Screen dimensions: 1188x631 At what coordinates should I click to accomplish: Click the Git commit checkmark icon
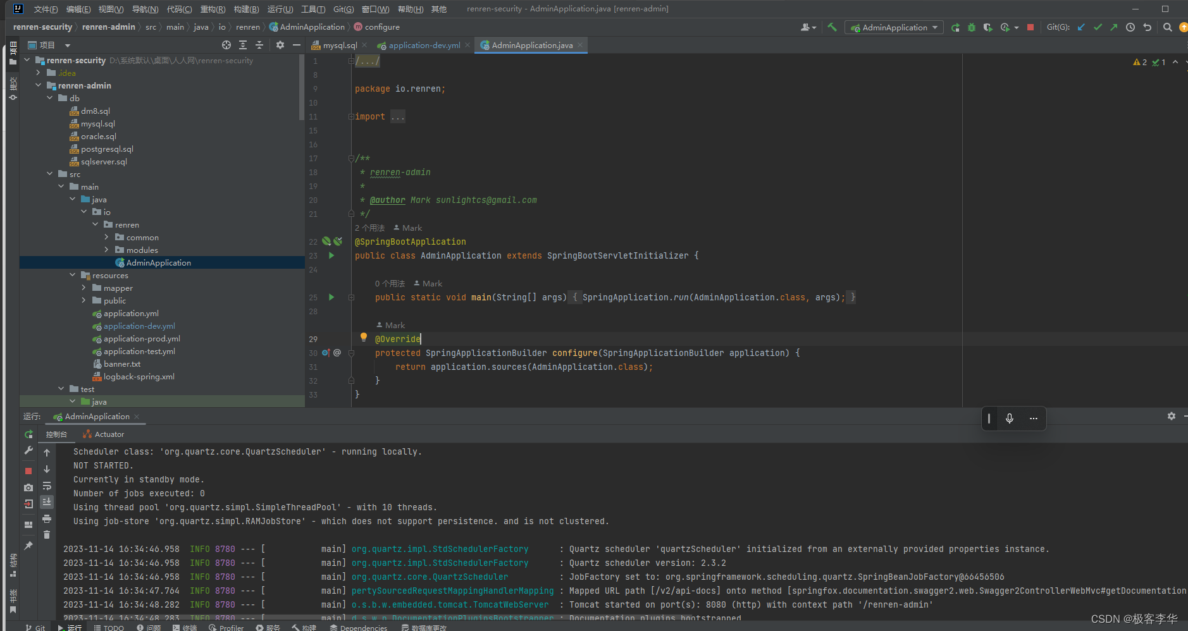tap(1098, 27)
